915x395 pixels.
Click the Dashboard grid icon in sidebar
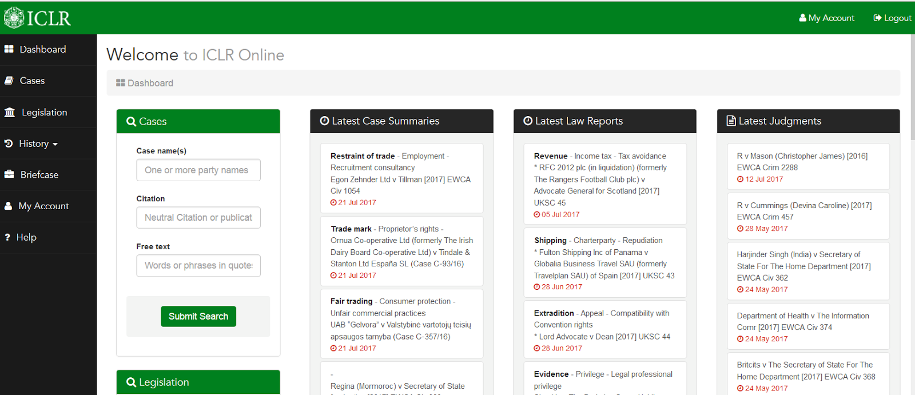(9, 49)
